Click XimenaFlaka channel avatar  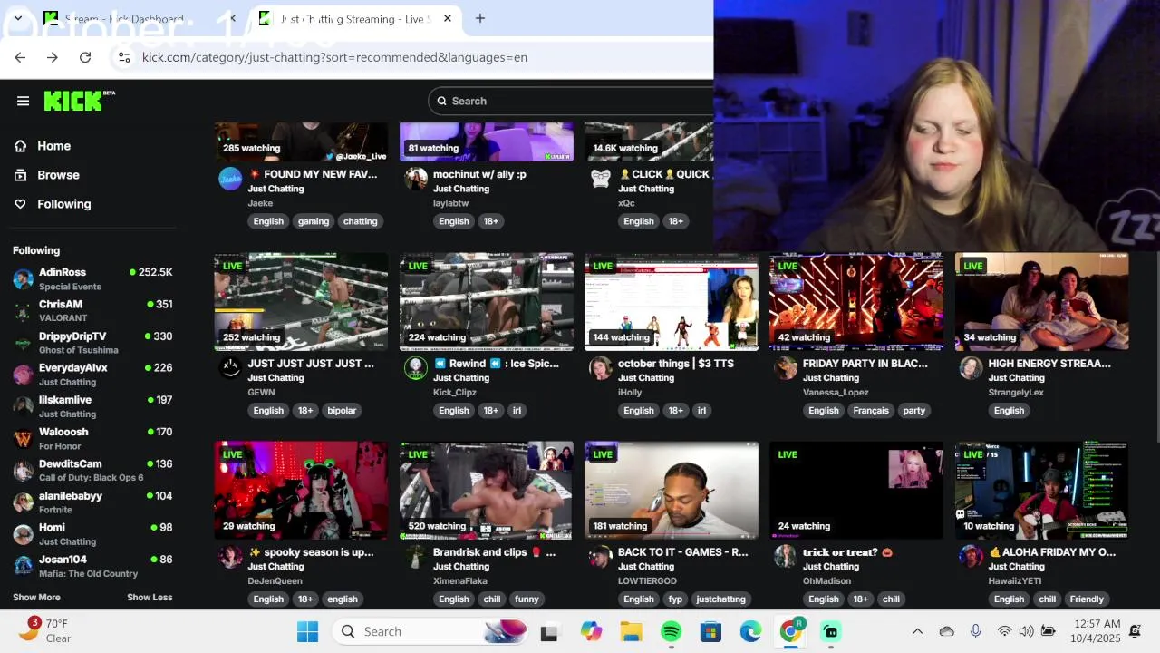pos(416,556)
